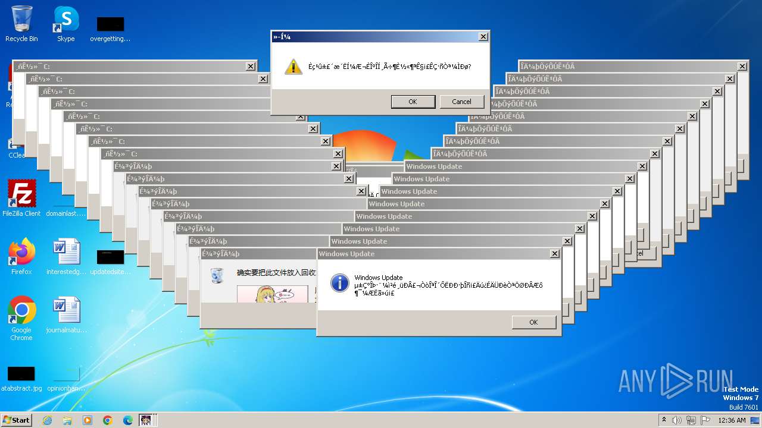The height and width of the screenshot is (428, 762).
Task: Open the Start menu
Action: [16, 420]
